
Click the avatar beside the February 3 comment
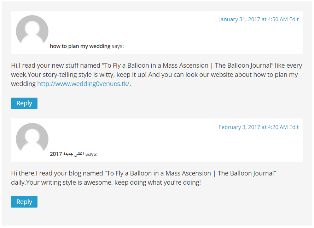[32, 138]
